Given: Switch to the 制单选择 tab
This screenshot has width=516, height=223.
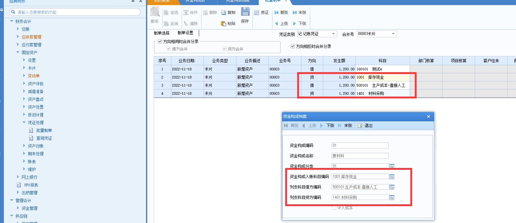Looking at the screenshot, I should click(162, 33).
